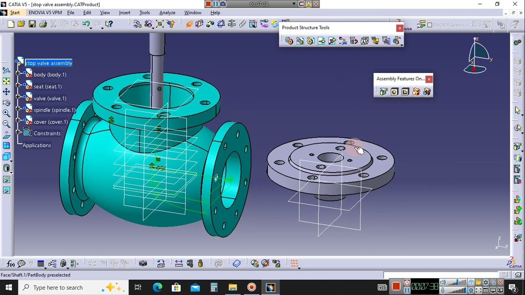The image size is (525, 295).
Task: Click the Add assembly feature icon
Action: [416, 92]
